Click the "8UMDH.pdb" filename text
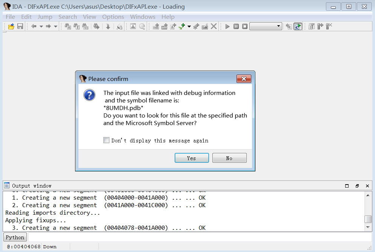The height and width of the screenshot is (252, 375). tap(123, 108)
